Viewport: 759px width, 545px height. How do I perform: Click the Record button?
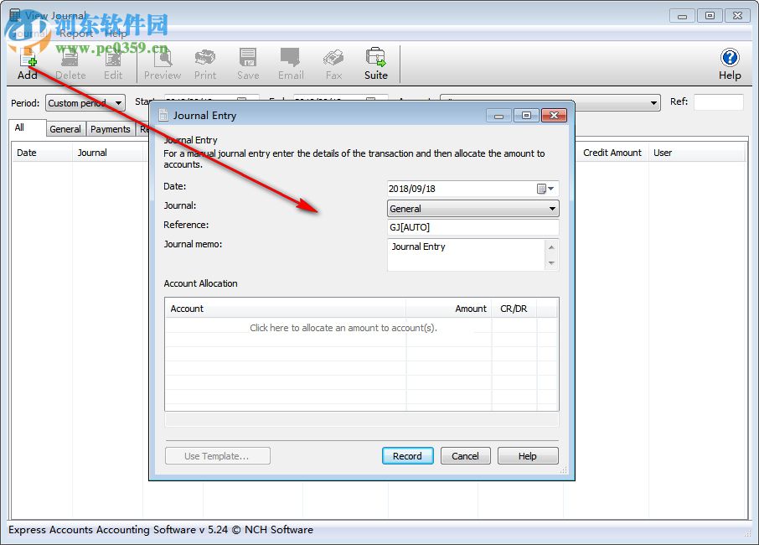coord(407,455)
